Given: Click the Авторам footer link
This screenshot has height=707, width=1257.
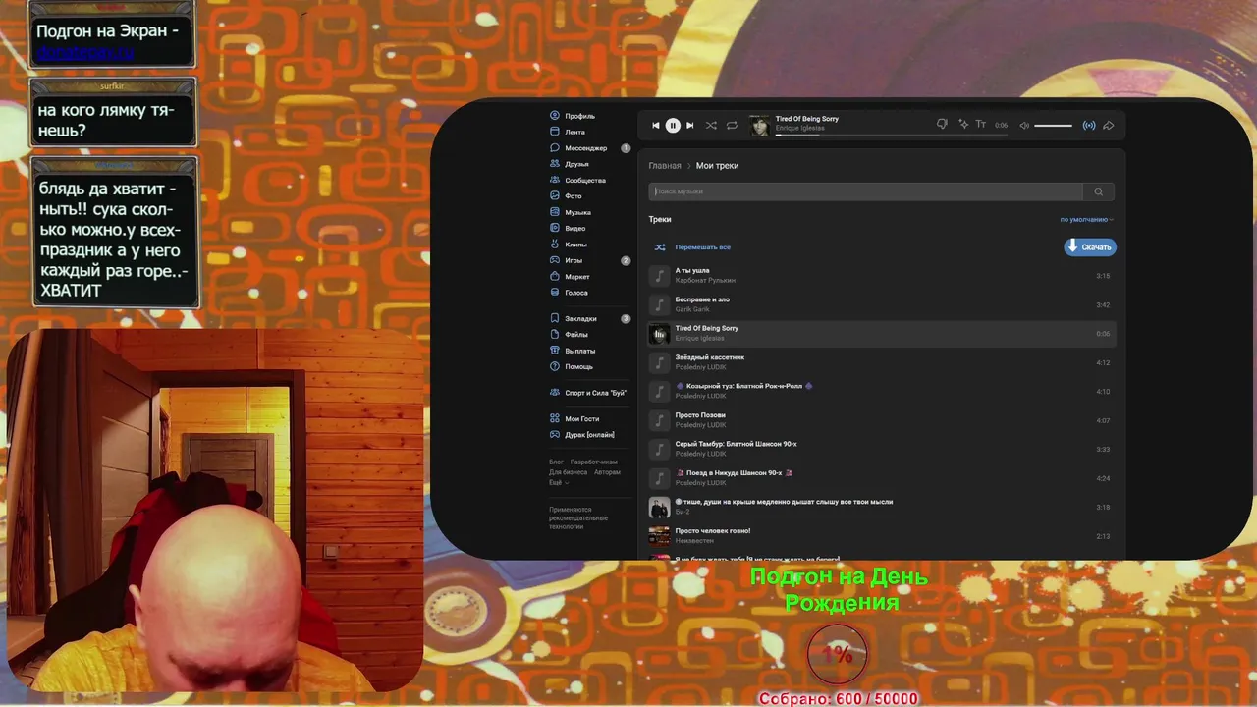Looking at the screenshot, I should pyautogui.click(x=607, y=472).
